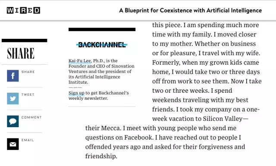The width and height of the screenshot is (276, 166).
Task: Click the COMMENT label
Action: (31, 117)
